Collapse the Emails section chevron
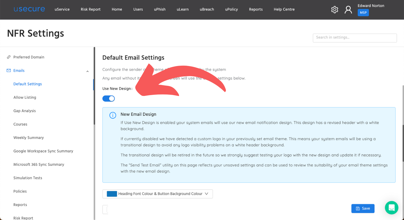The width and height of the screenshot is (404, 220). click(87, 71)
